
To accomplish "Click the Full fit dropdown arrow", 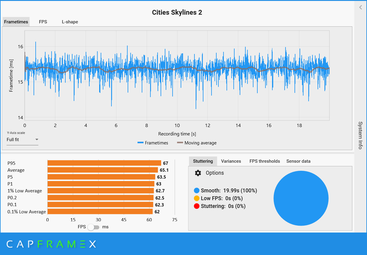I will point(37,140).
